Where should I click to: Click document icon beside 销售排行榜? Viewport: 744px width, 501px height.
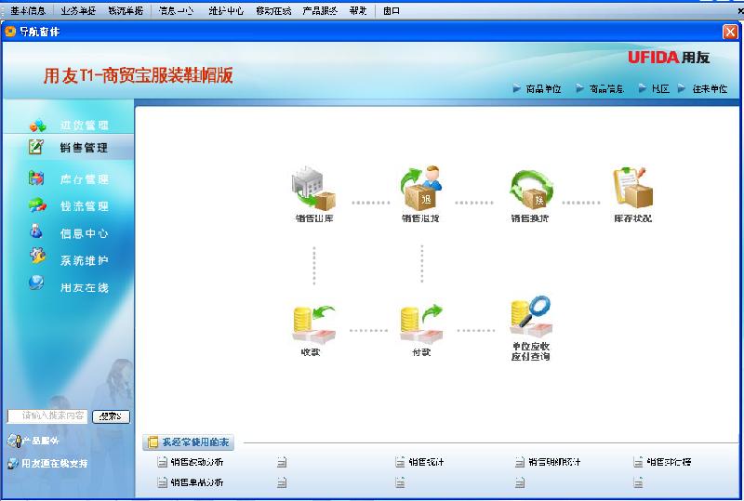[638, 462]
